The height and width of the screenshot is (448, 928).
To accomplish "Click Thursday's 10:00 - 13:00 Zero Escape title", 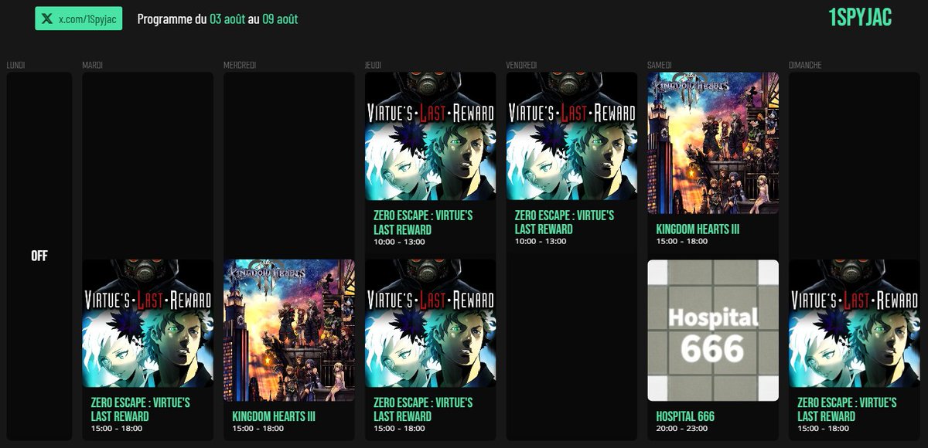I will tap(422, 222).
